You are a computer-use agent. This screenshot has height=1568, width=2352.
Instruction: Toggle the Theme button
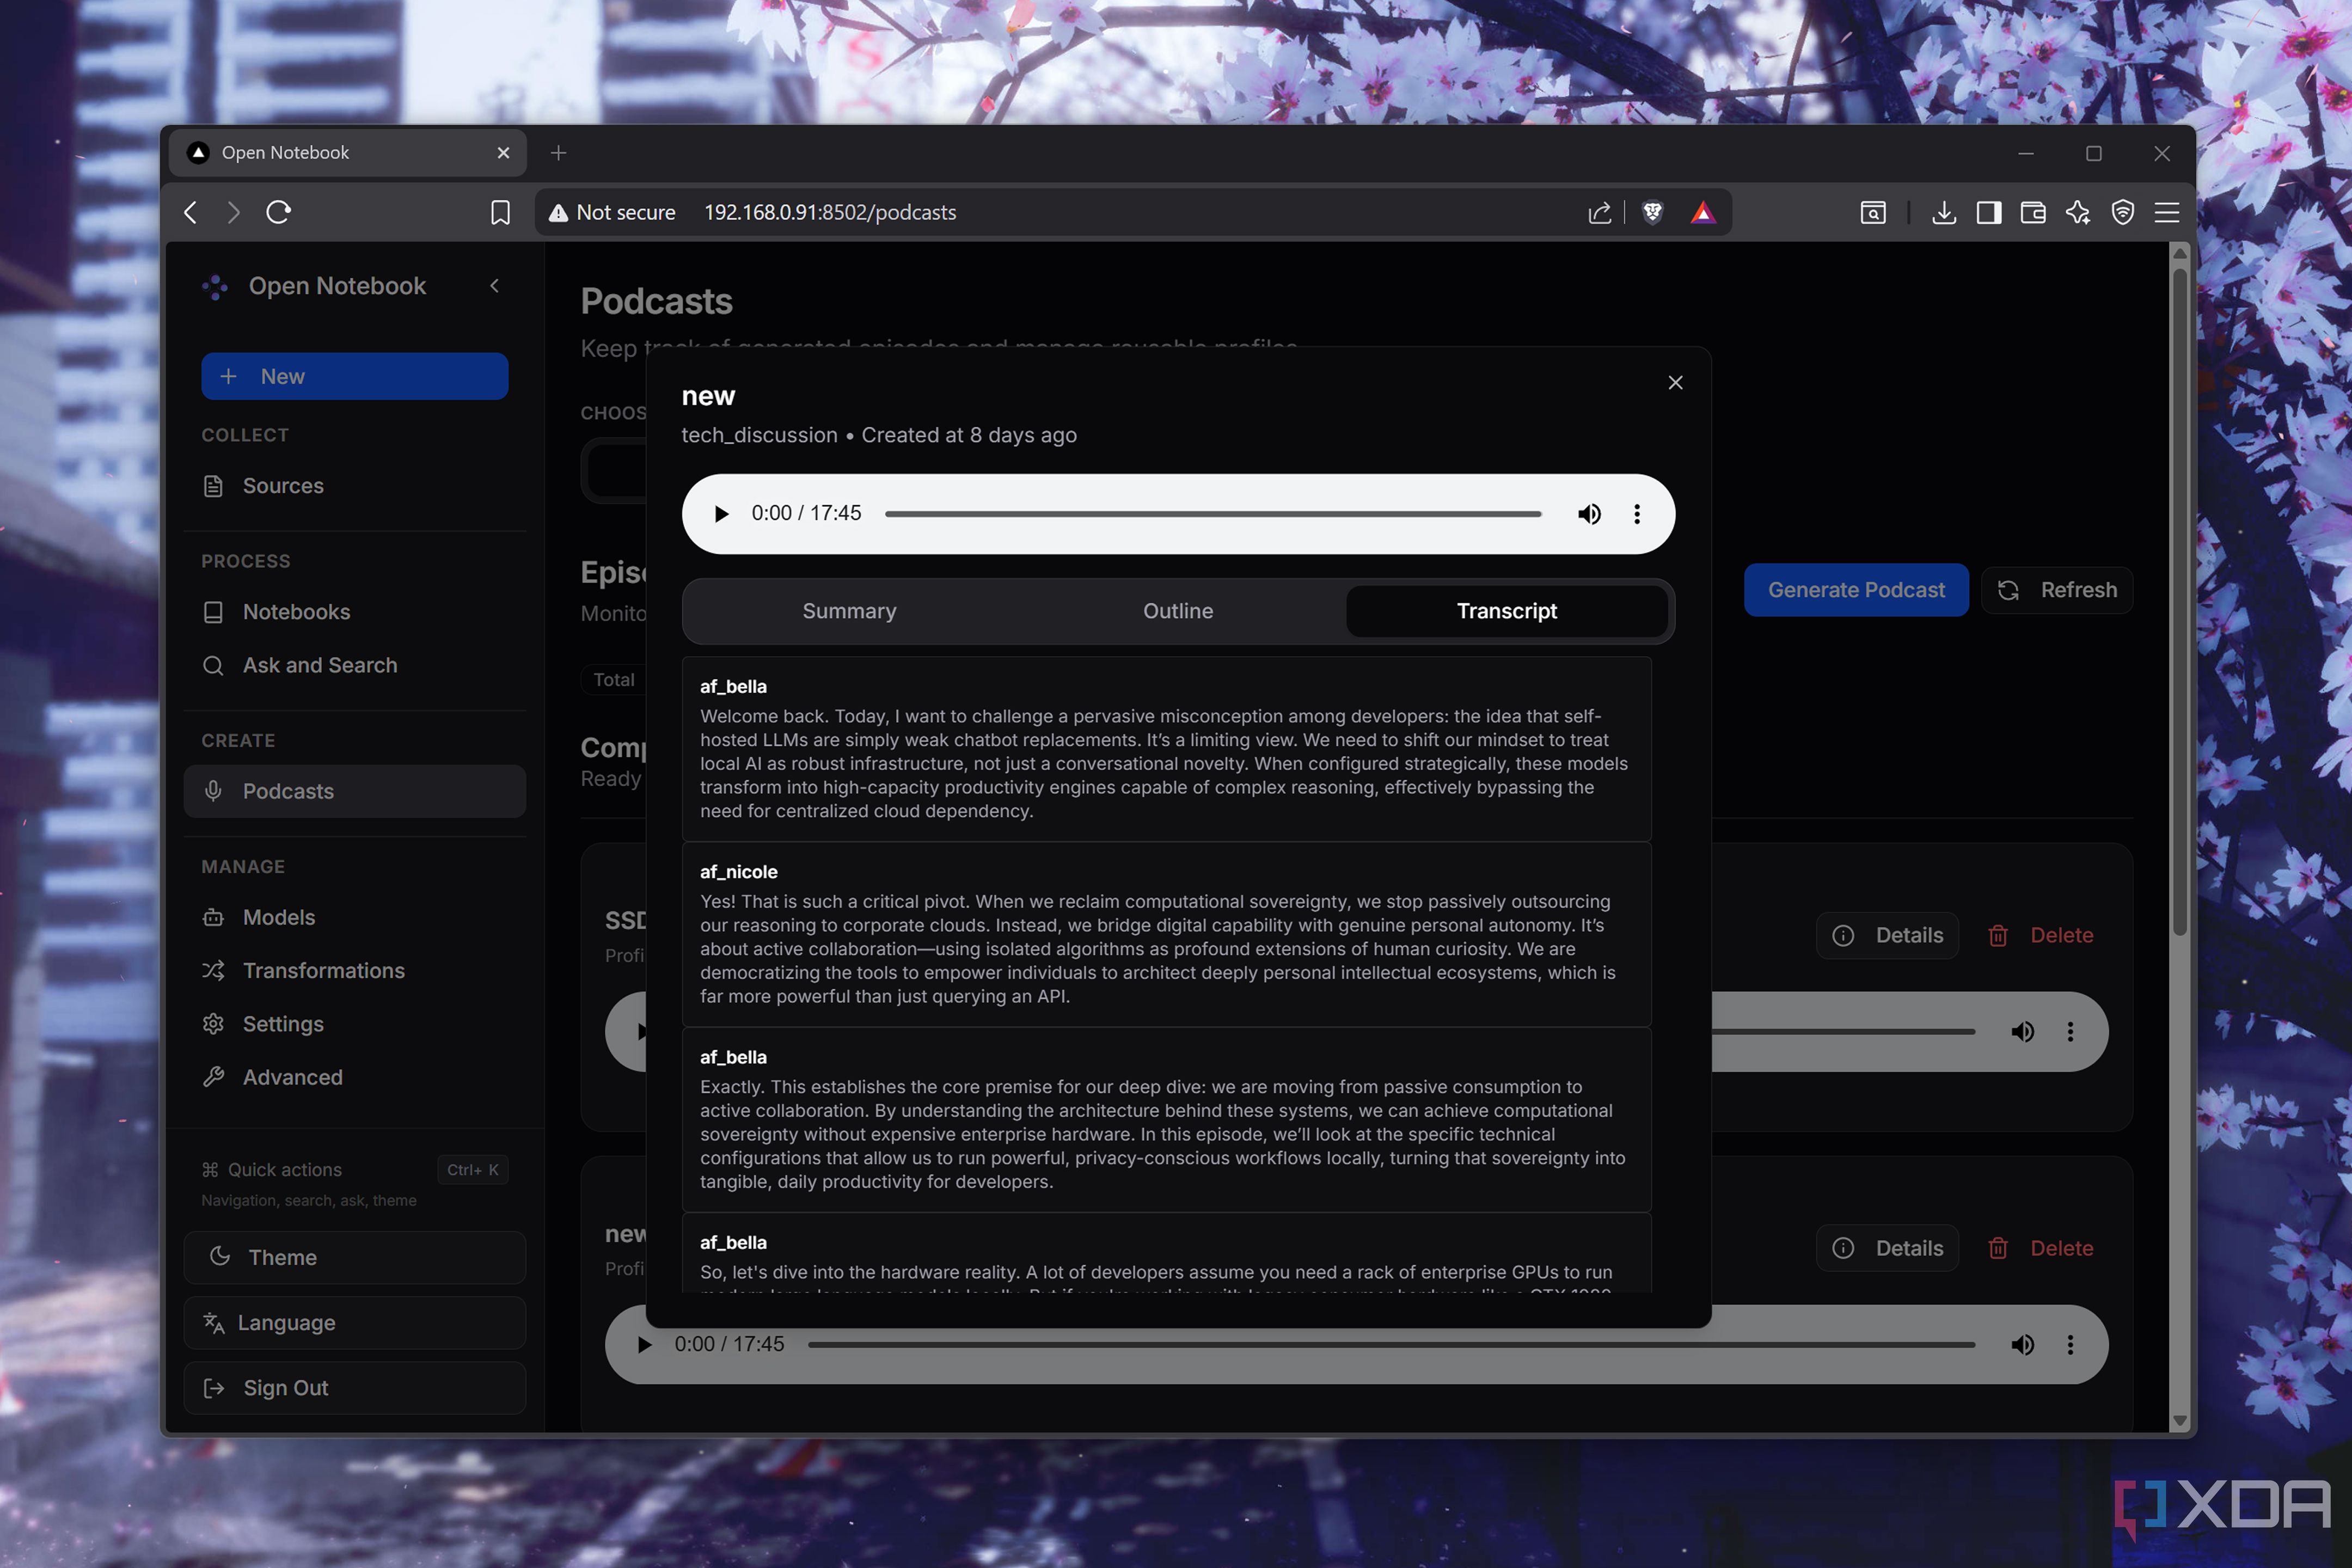pyautogui.click(x=355, y=1257)
